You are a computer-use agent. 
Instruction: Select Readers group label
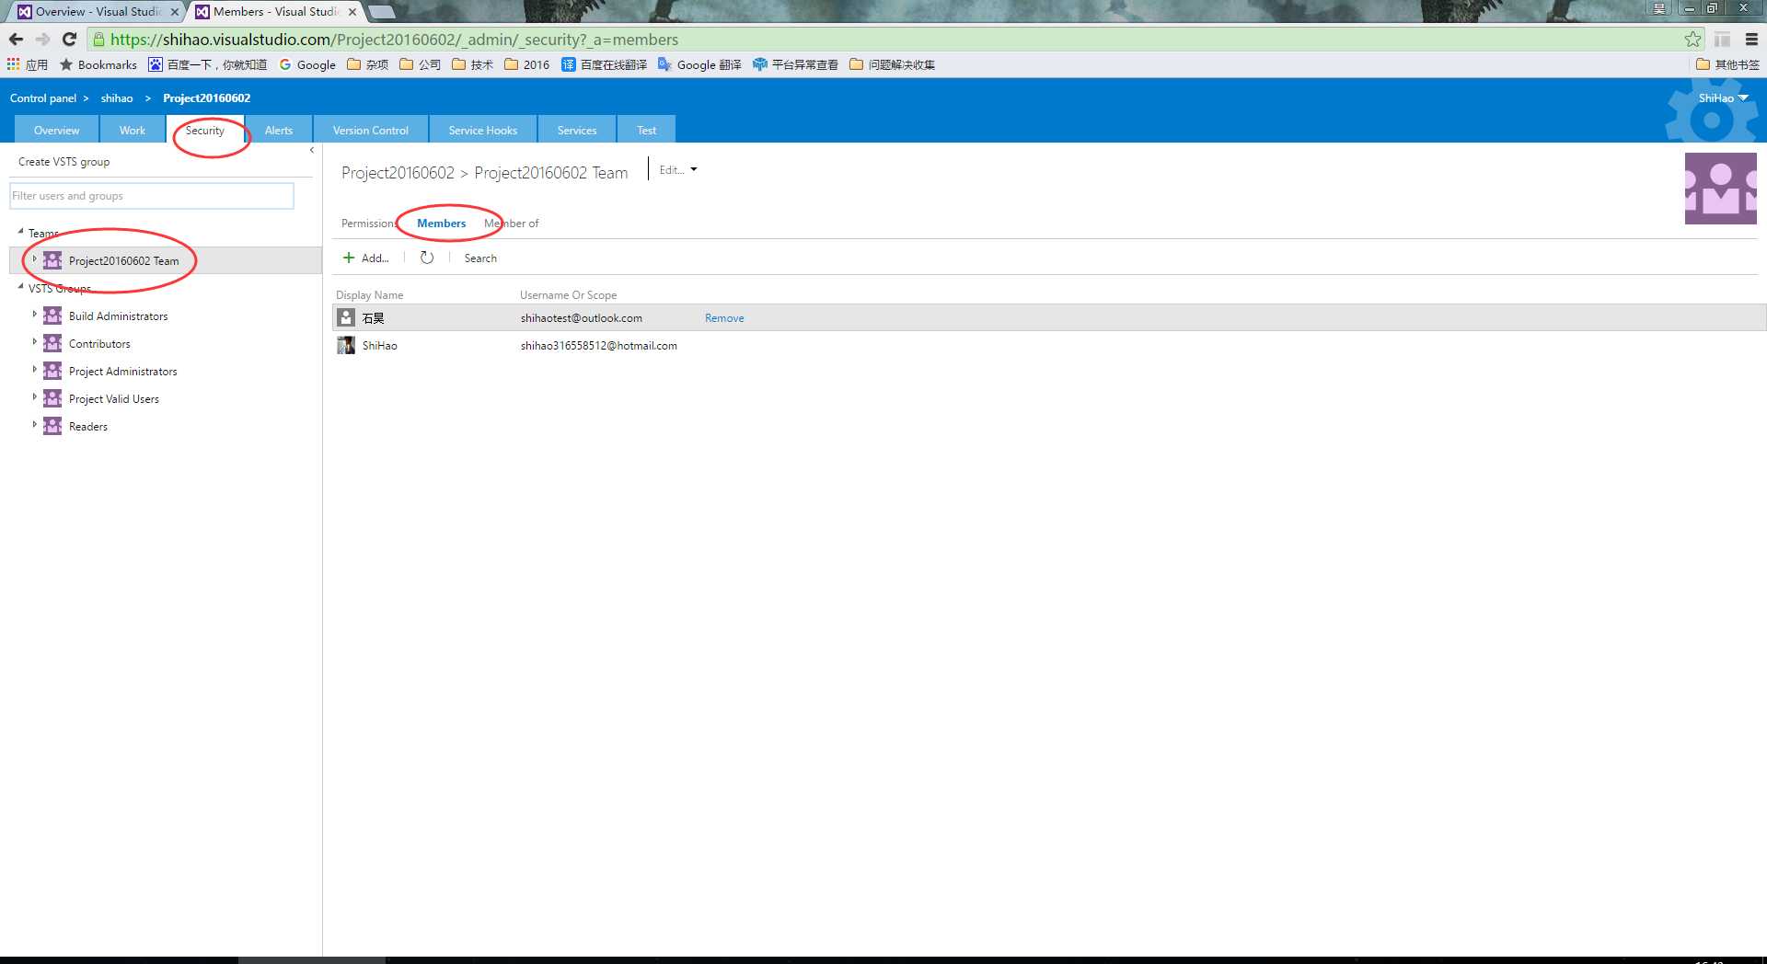pyautogui.click(x=88, y=426)
